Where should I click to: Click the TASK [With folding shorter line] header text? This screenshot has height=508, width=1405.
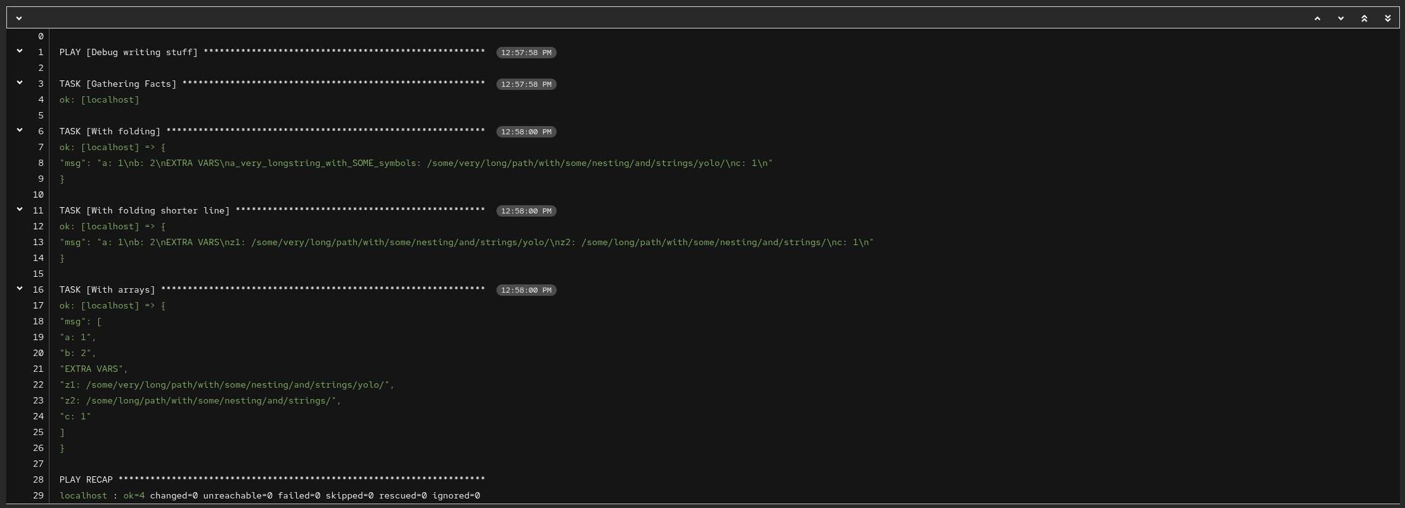click(x=145, y=210)
